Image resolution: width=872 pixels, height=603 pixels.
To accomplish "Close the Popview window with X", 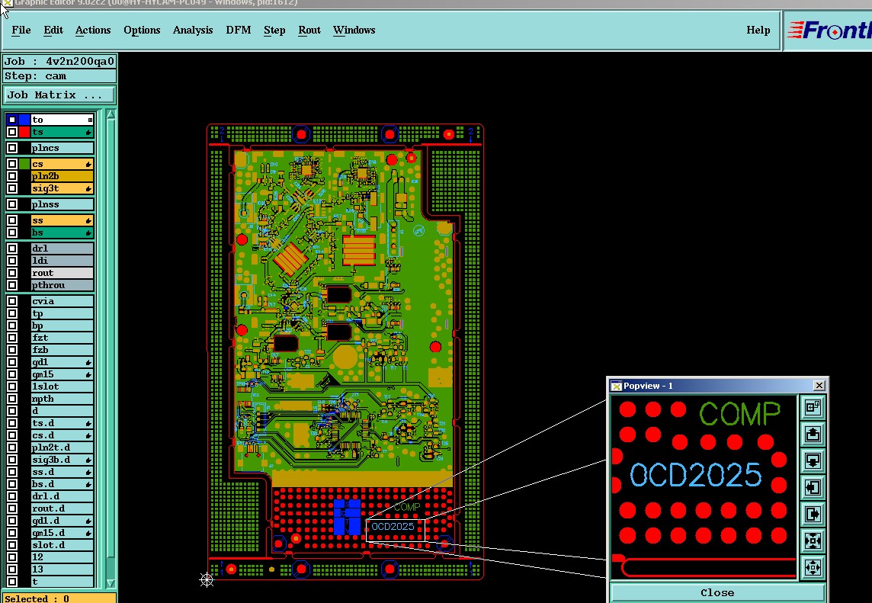I will [819, 386].
